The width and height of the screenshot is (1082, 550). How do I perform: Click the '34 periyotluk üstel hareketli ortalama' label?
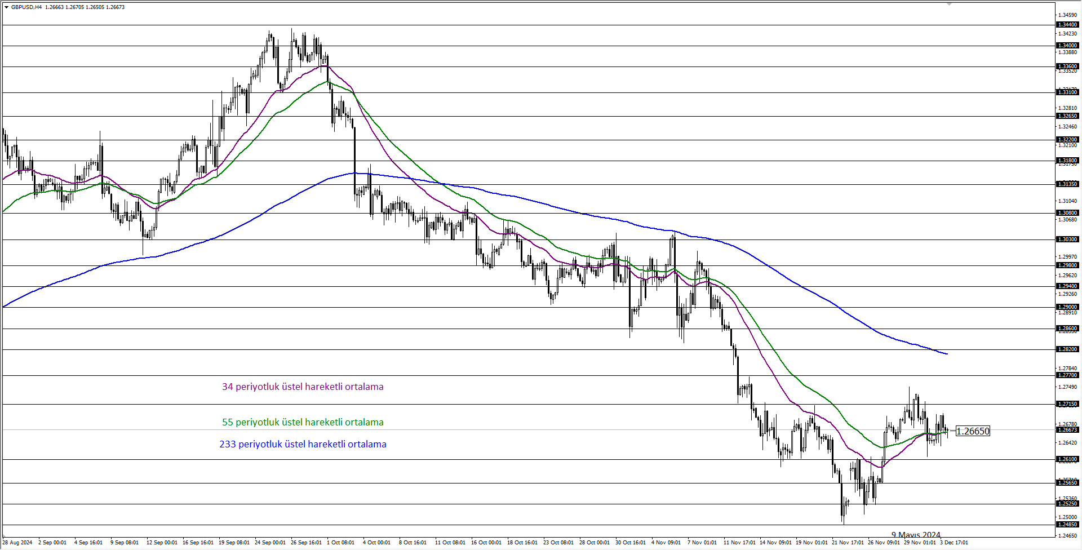(x=303, y=387)
